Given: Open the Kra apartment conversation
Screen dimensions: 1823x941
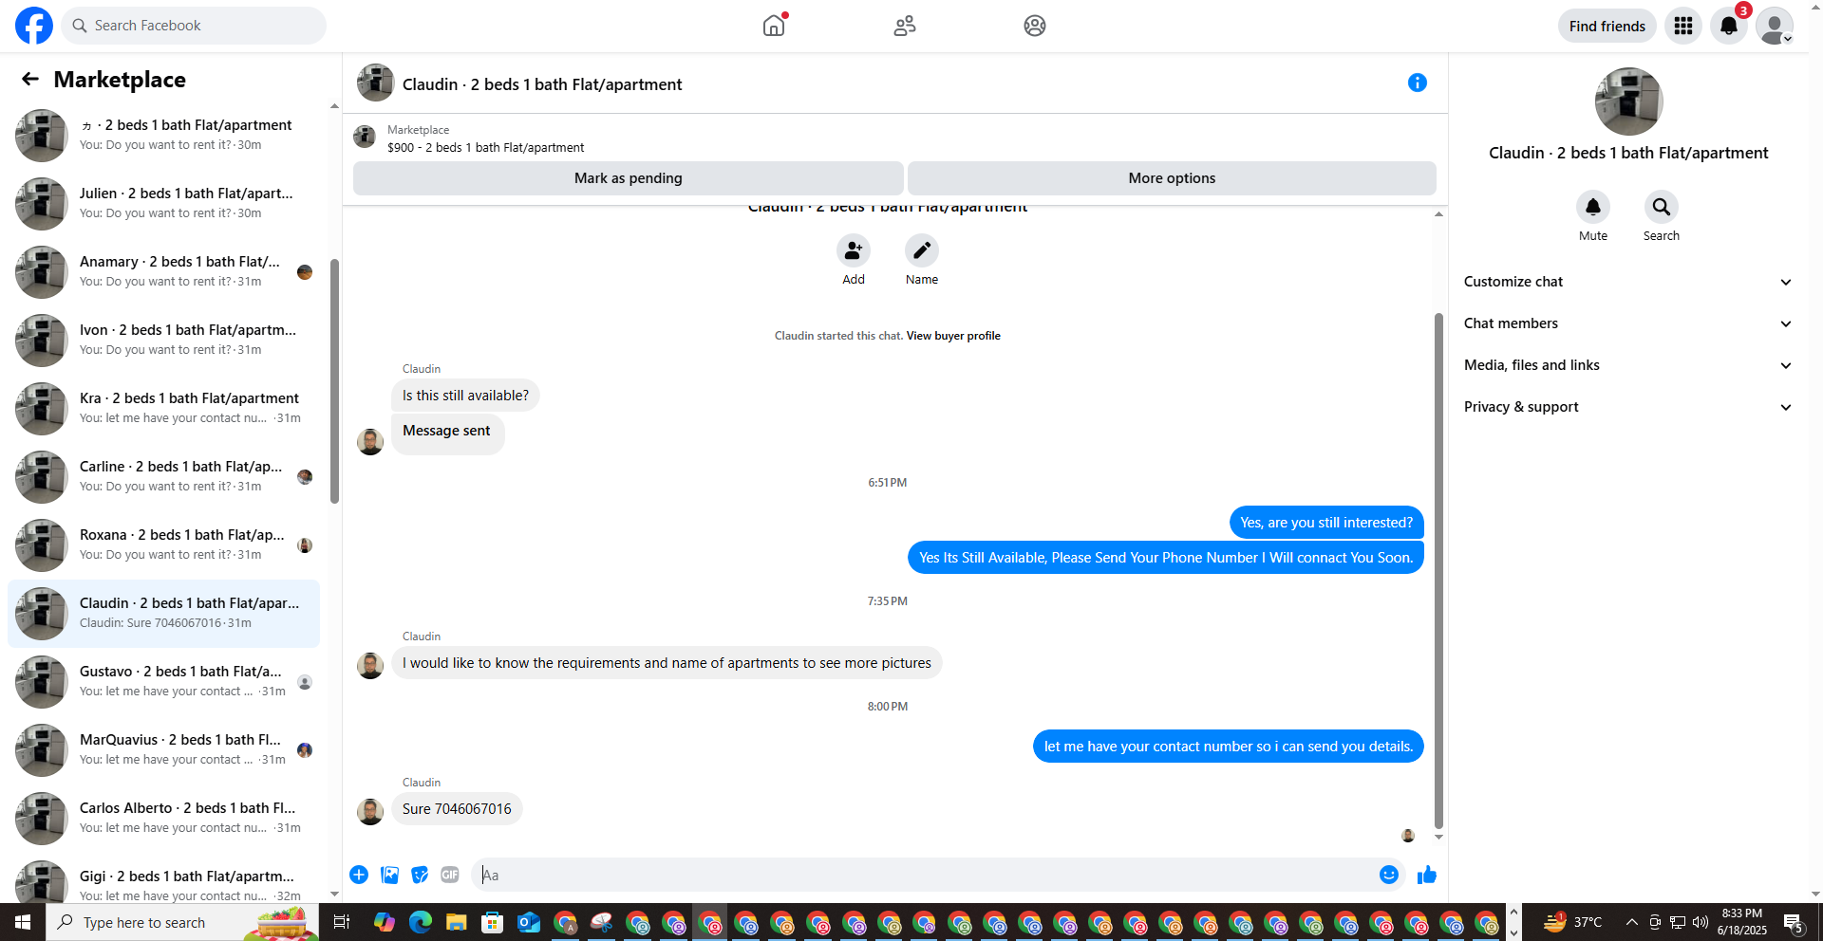Looking at the screenshot, I should 163,409.
